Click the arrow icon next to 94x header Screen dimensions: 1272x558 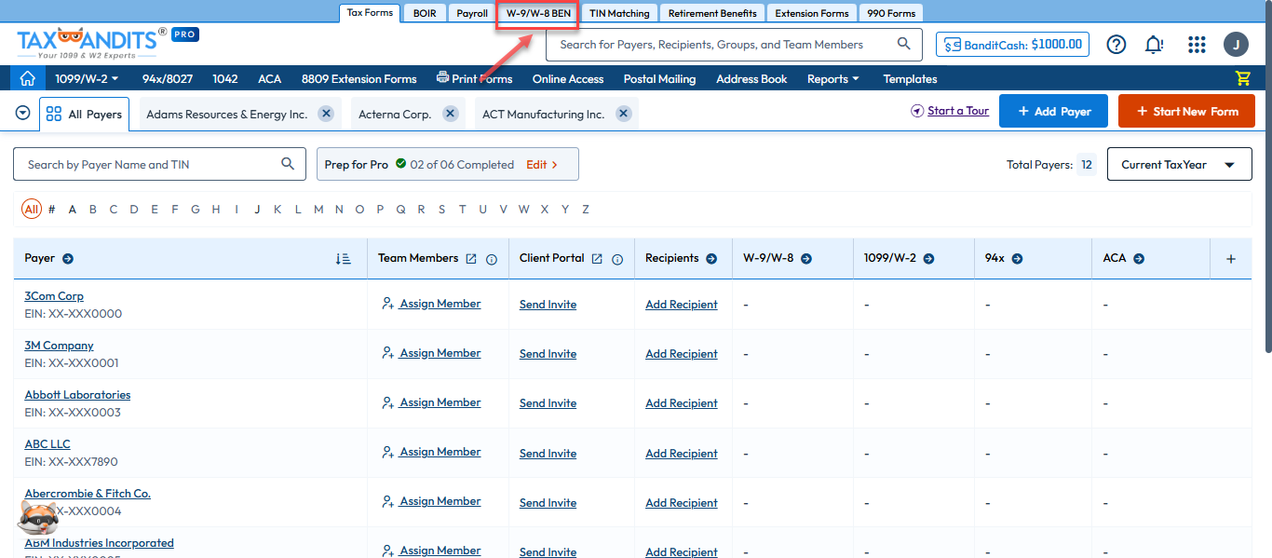(1017, 259)
